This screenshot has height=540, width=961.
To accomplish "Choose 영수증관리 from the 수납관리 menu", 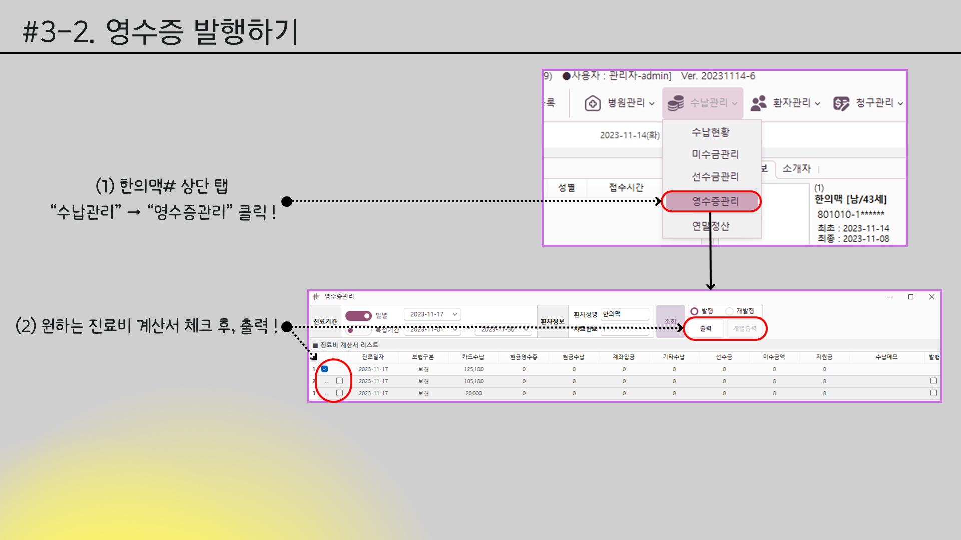I will 715,201.
